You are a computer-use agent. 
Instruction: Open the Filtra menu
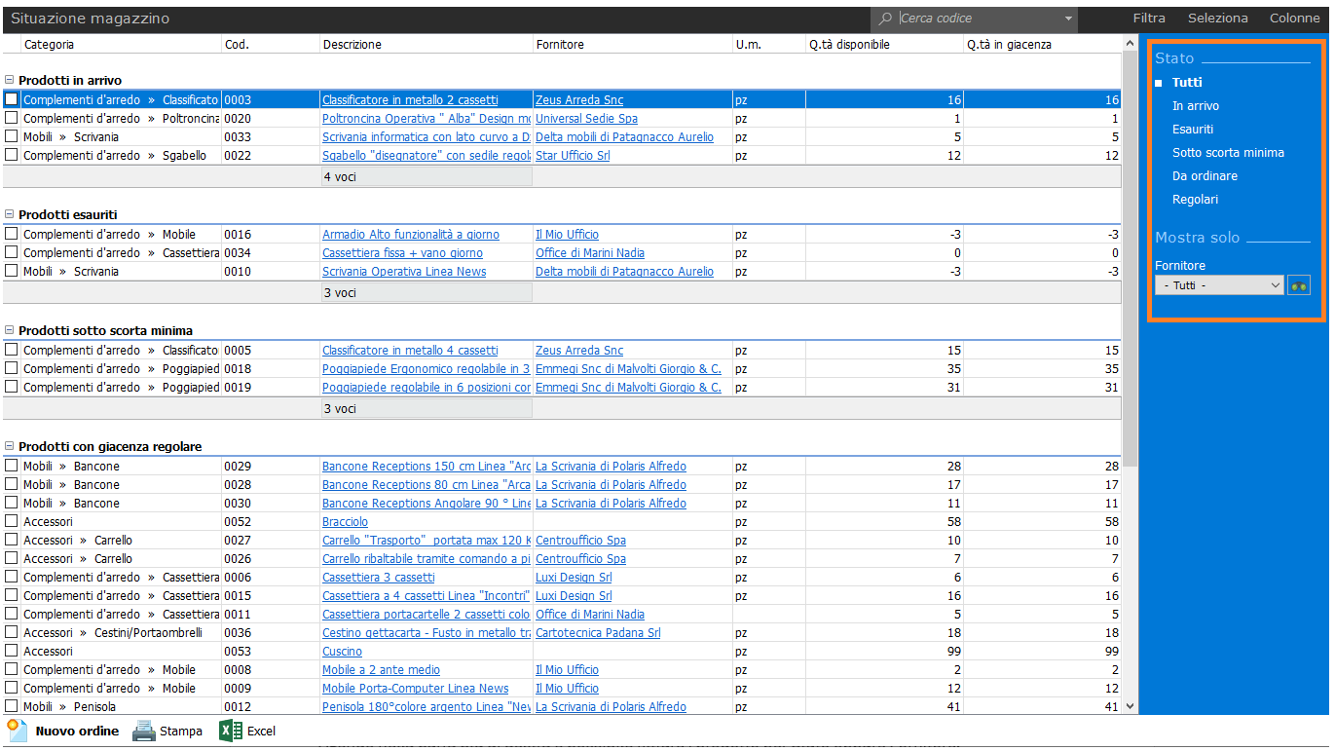pos(1149,19)
